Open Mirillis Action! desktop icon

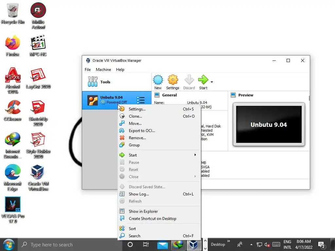[38, 16]
